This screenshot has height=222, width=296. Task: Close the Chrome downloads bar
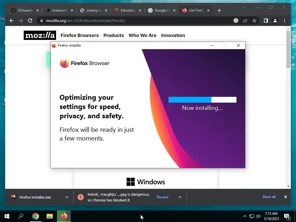(x=285, y=197)
